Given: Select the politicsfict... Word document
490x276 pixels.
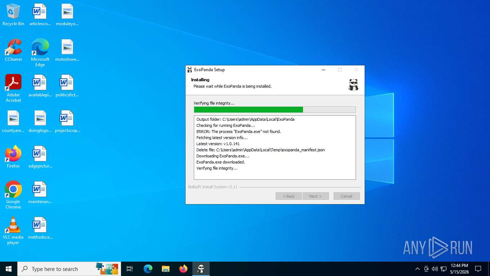Looking at the screenshot, I should pyautogui.click(x=67, y=86).
